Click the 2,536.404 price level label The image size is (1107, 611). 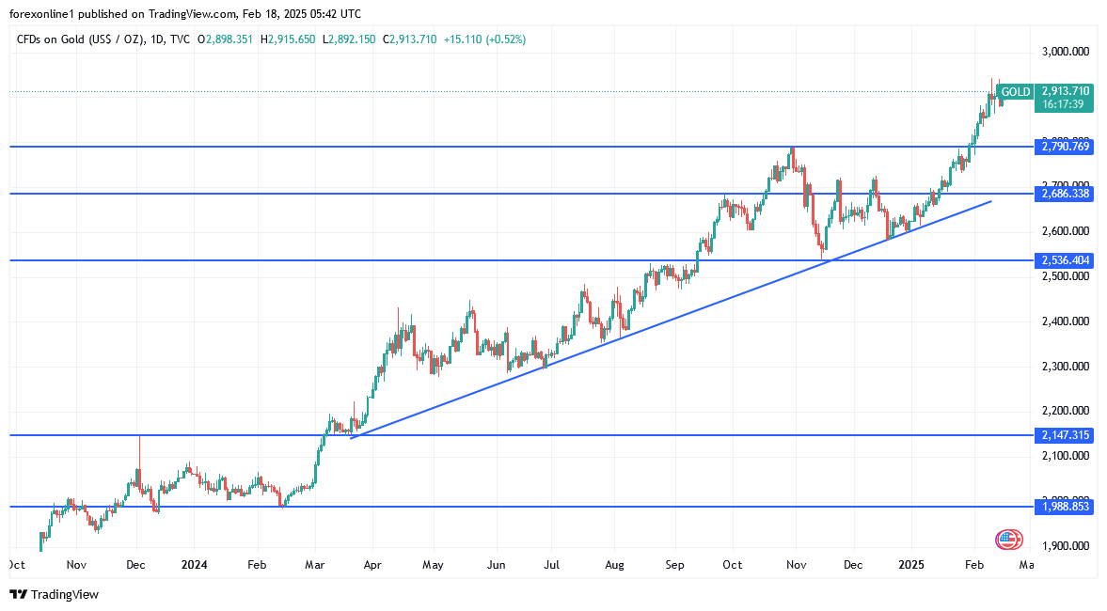[x=1065, y=259]
